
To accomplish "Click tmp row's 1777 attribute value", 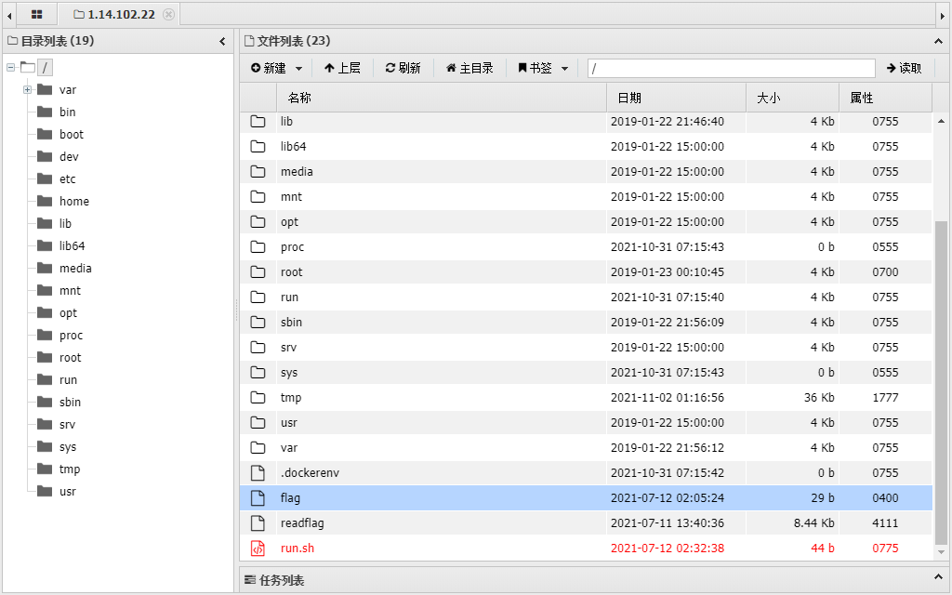I will pyautogui.click(x=885, y=398).
